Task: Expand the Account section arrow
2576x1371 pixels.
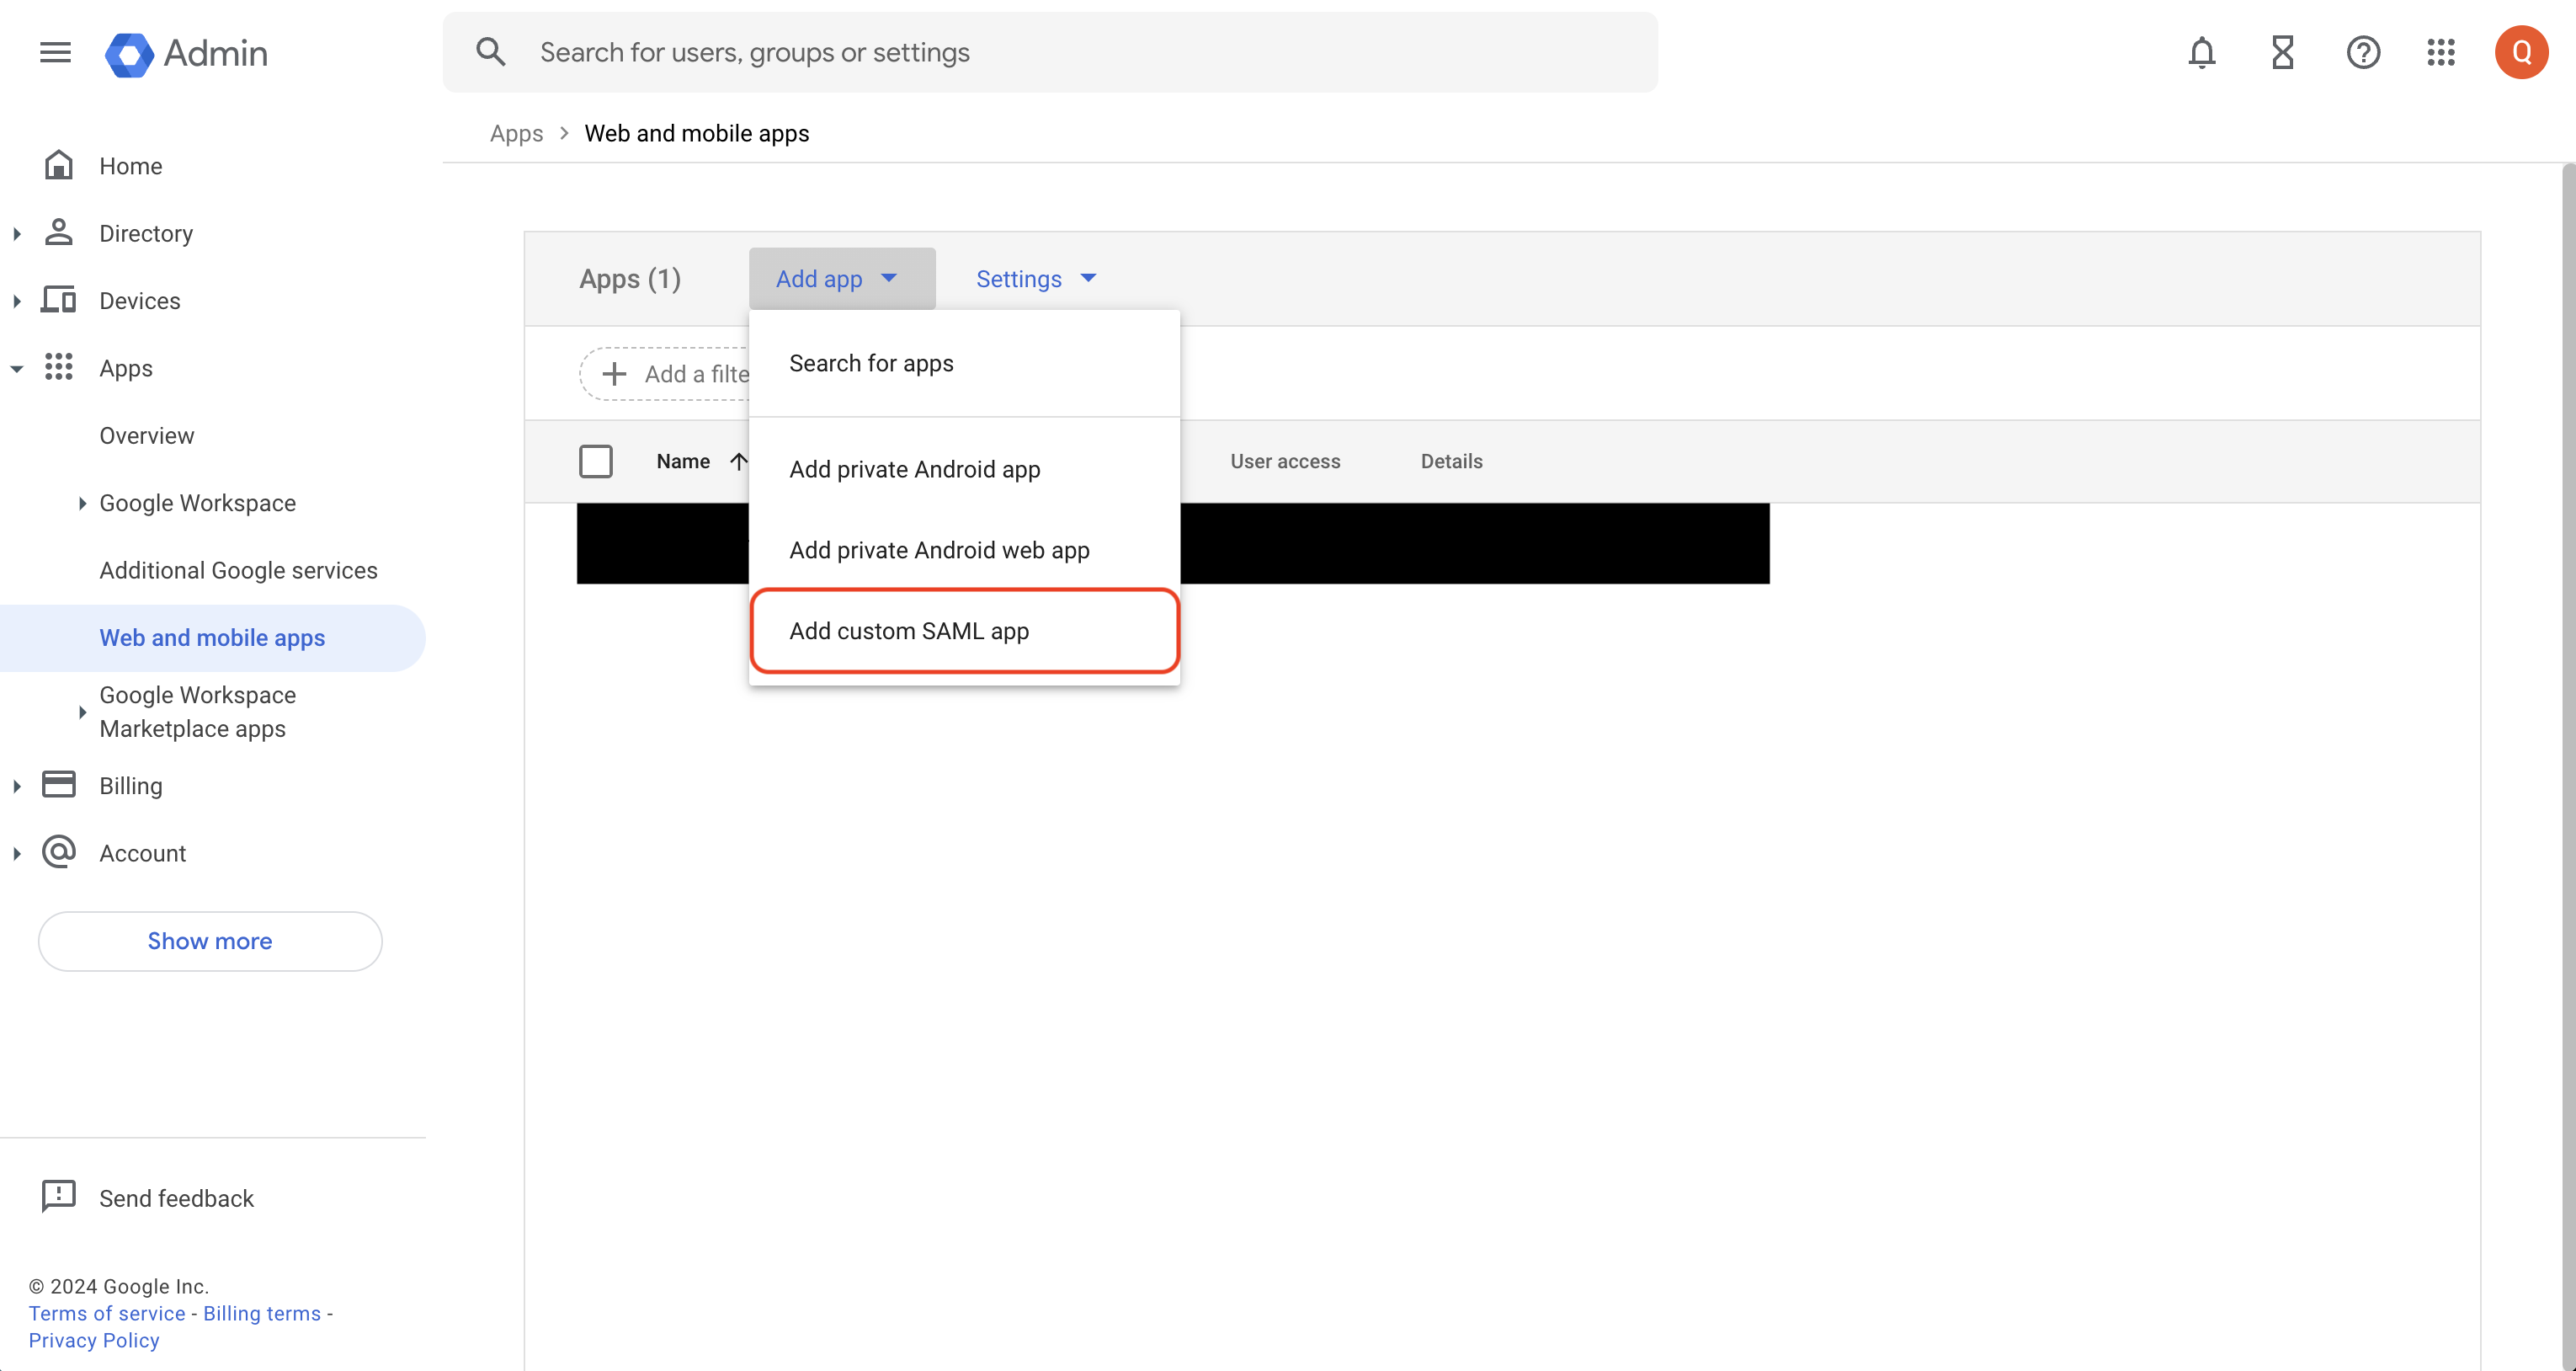Action: click(17, 852)
